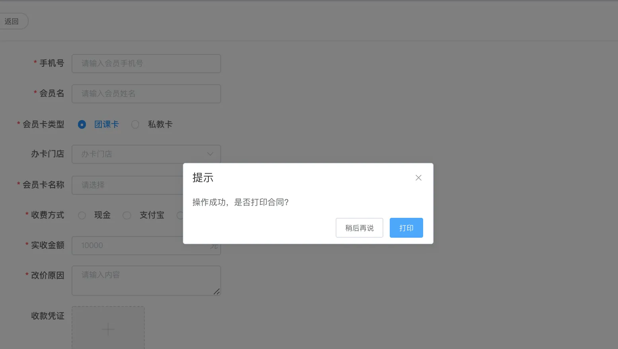618x349 pixels.
Task: Choose 支付宝 as the payment method
Action: point(127,215)
